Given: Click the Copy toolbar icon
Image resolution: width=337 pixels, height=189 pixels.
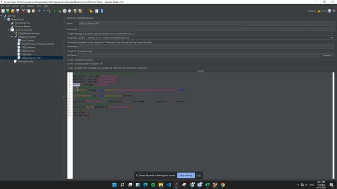Looking at the screenshot, I should click(28, 11).
